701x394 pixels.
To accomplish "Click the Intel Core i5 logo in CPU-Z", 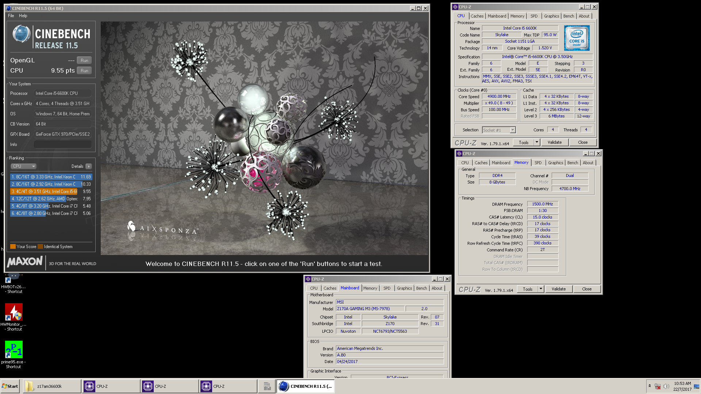I will click(576, 38).
